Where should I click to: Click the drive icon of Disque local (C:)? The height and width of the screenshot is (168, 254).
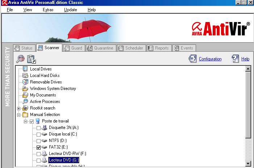click(44, 134)
